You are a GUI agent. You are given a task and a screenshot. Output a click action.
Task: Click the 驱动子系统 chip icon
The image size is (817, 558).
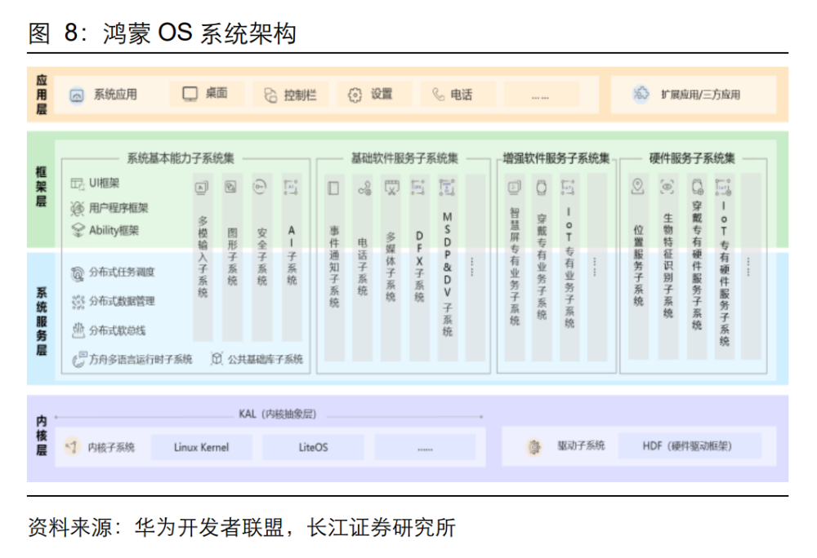534,447
